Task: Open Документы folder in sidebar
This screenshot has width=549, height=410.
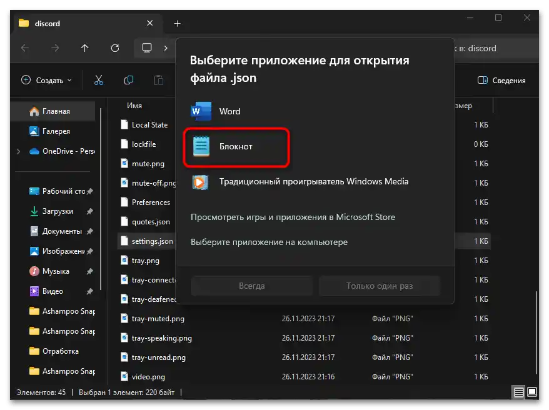Action: tap(58, 231)
